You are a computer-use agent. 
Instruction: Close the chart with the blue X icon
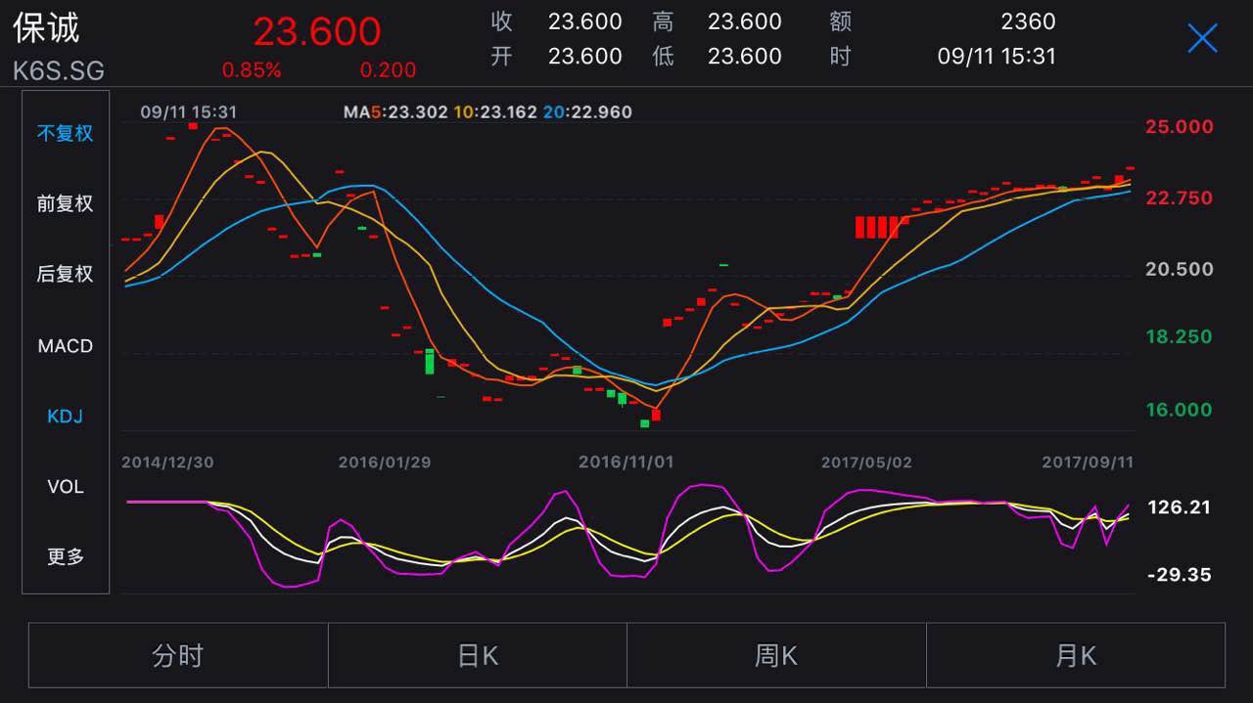[1202, 38]
